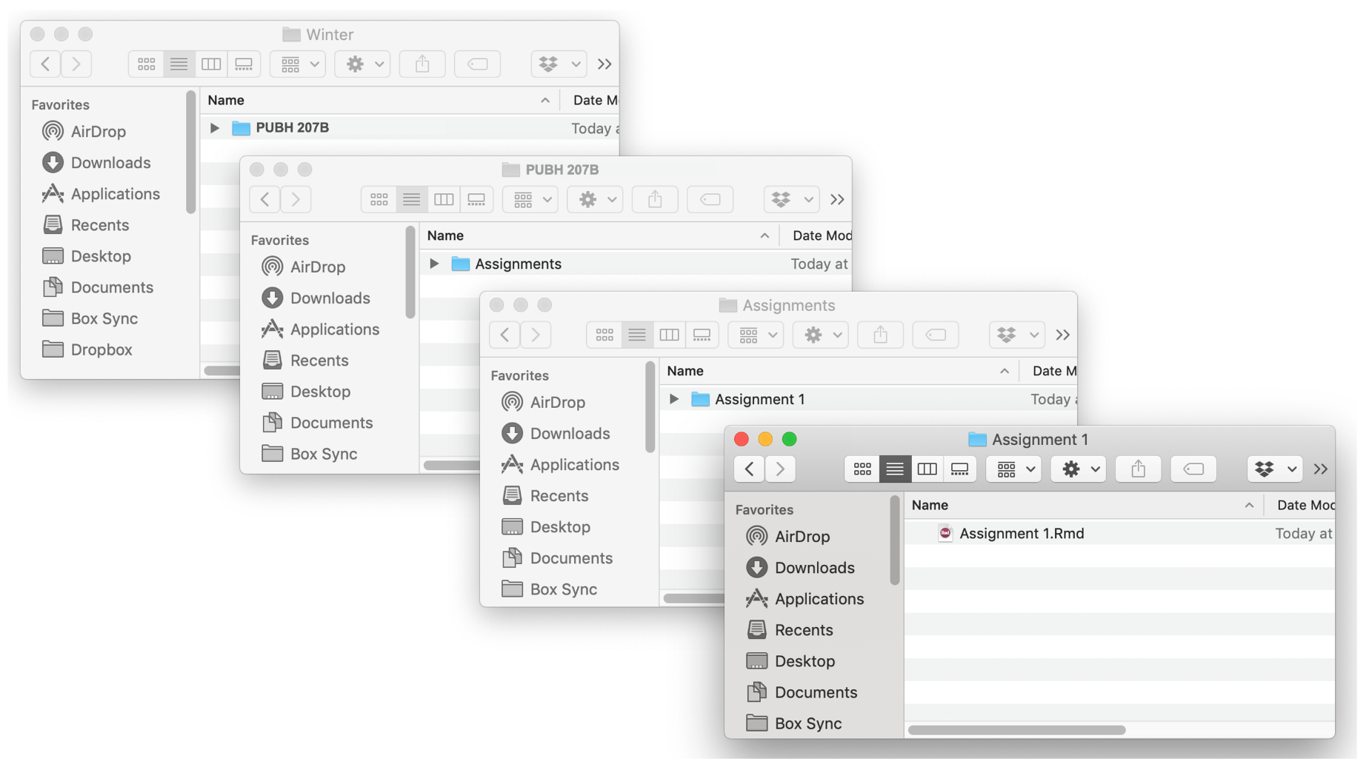The width and height of the screenshot is (1369, 767).
Task: Open Action gear menu in Winter window
Action: click(x=362, y=64)
